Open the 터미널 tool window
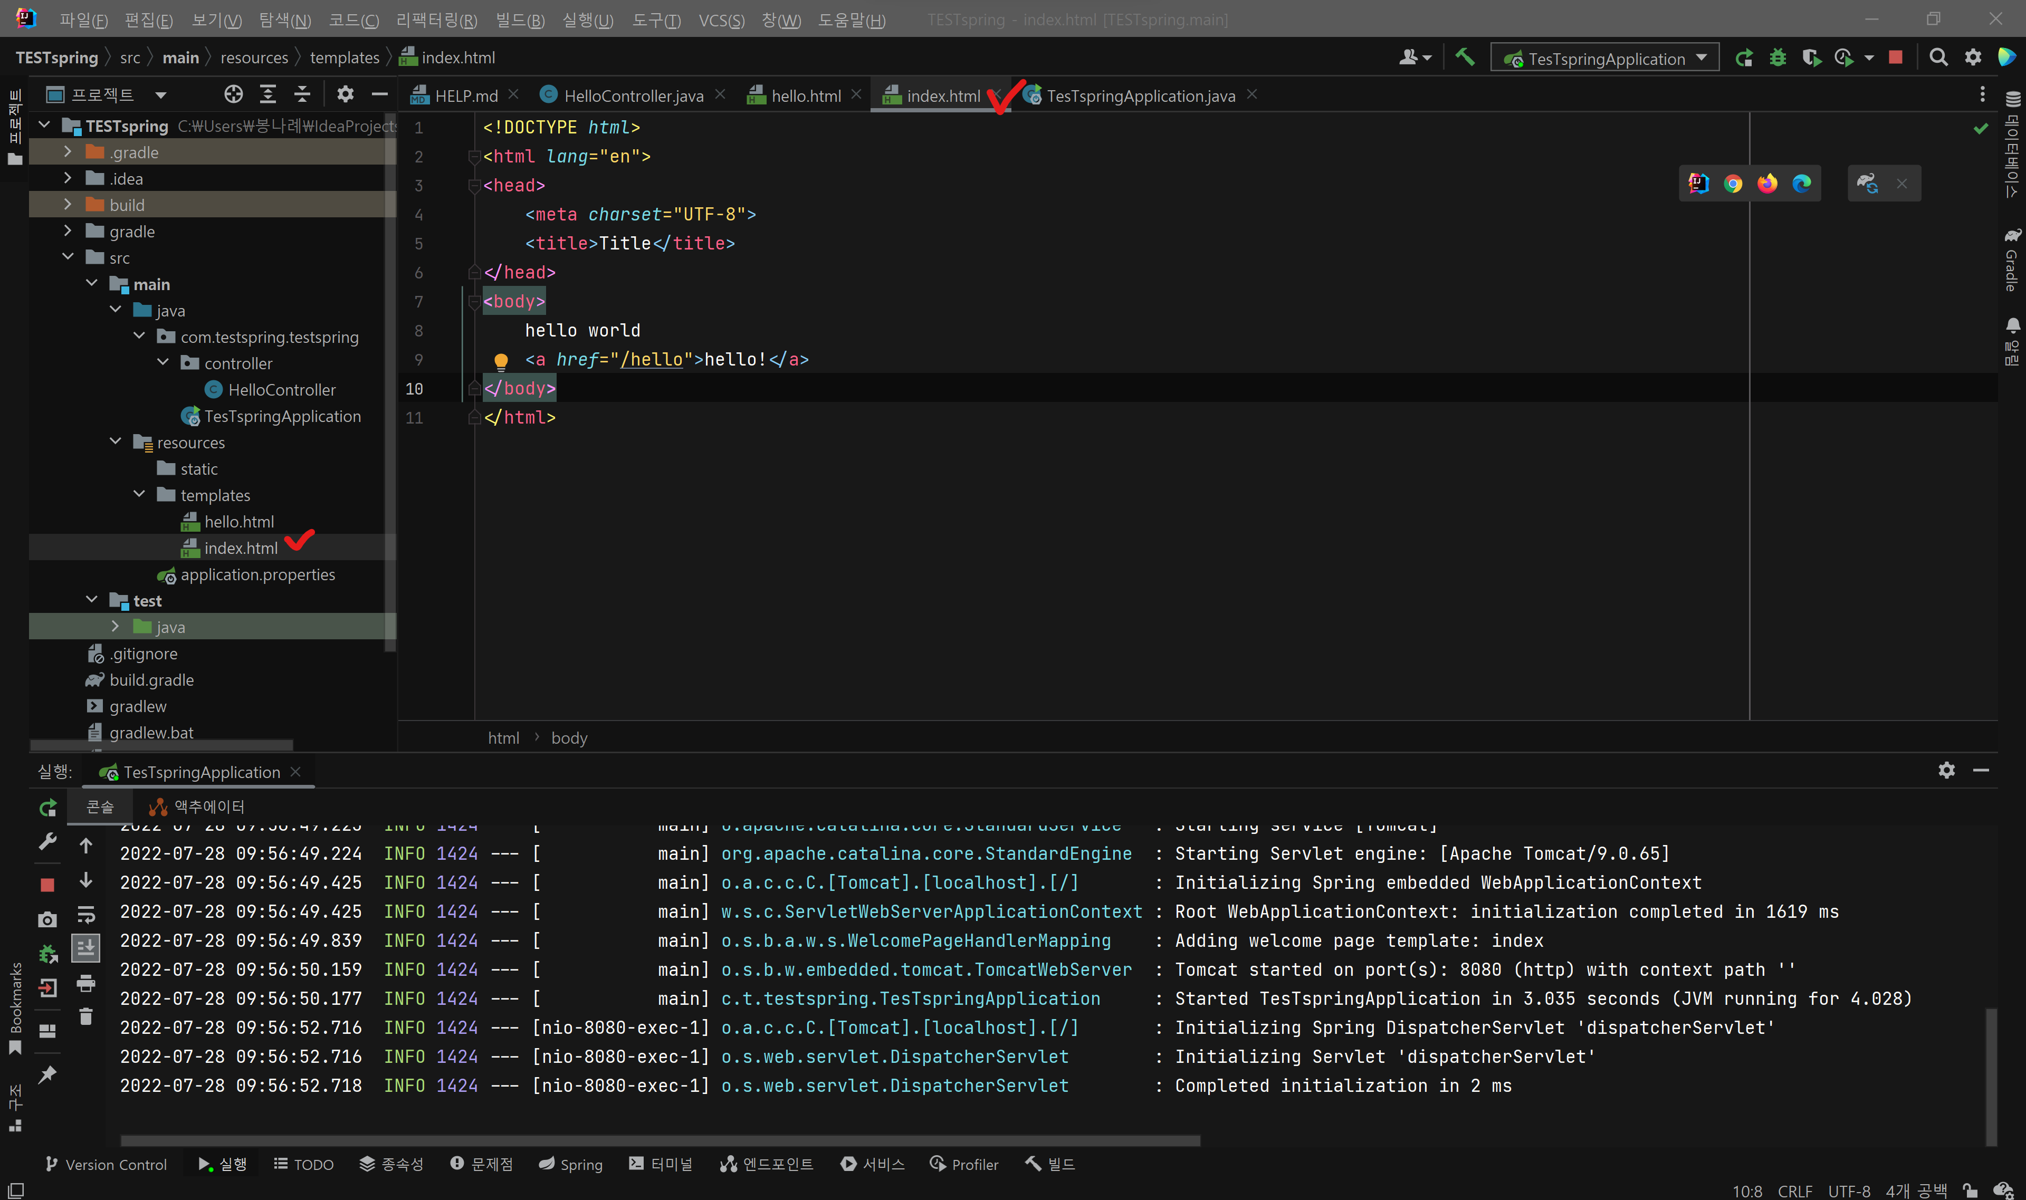The width and height of the screenshot is (2026, 1200). pyautogui.click(x=661, y=1164)
